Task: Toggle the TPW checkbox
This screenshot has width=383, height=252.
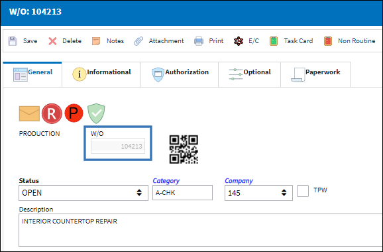Action: click(303, 191)
